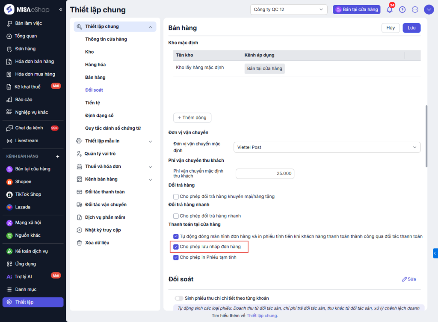Collapse the Thiết lập chung section chevron

150,27
